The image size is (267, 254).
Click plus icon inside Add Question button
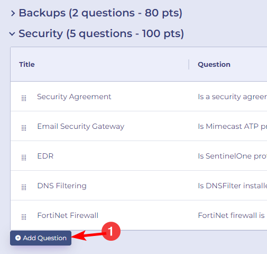coord(18,238)
